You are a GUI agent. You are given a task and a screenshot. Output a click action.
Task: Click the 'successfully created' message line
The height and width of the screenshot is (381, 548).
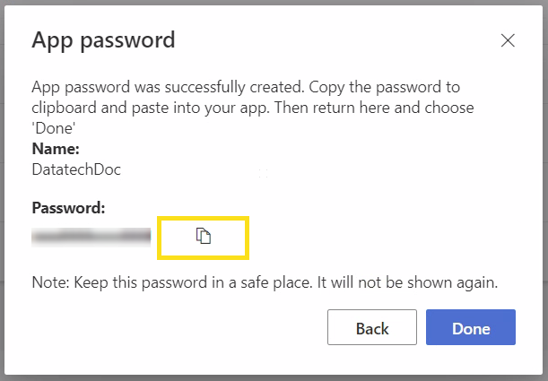click(x=244, y=89)
